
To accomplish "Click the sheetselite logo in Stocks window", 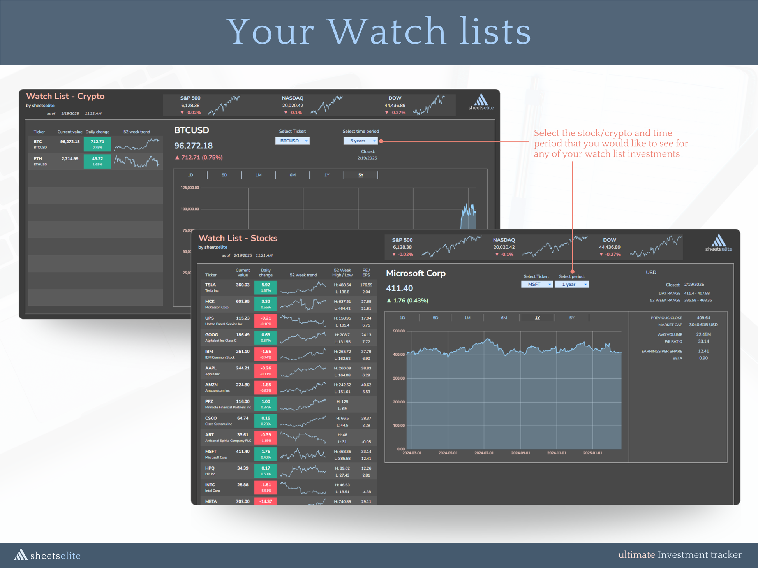I will pyautogui.click(x=718, y=243).
